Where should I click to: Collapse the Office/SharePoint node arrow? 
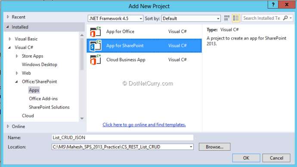pos(16,82)
